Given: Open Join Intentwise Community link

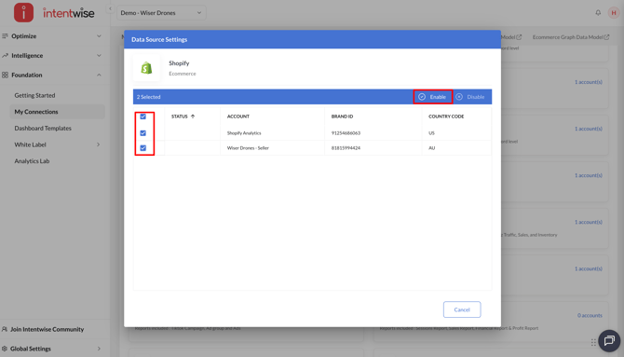Looking at the screenshot, I should coord(47,329).
